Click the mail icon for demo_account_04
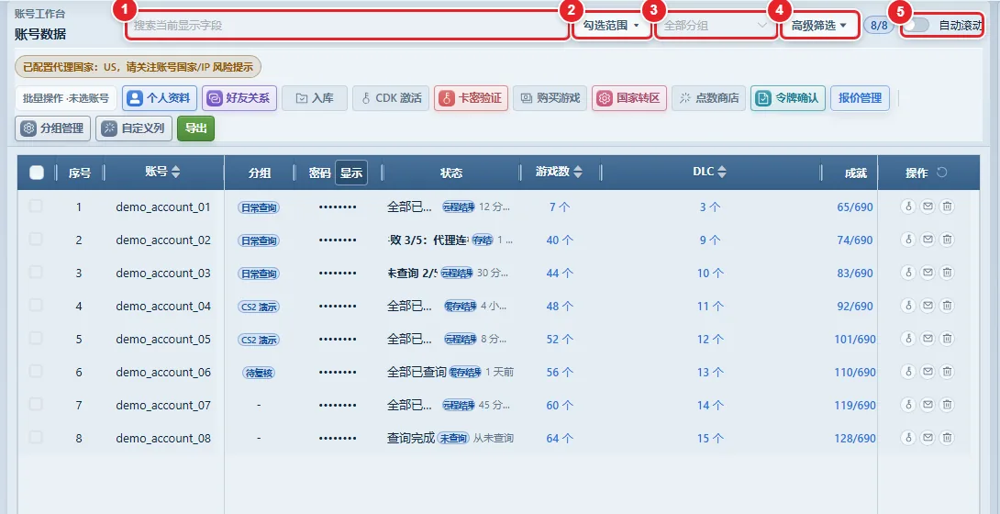Screen dimensions: 1000x514 click(928, 306)
